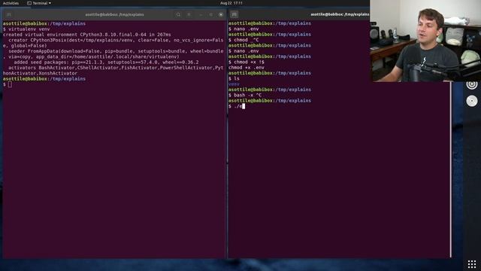Click right terminal title asottile@babibox: /tmp/explains
The height and width of the screenshot is (271, 481).
[x=340, y=14]
